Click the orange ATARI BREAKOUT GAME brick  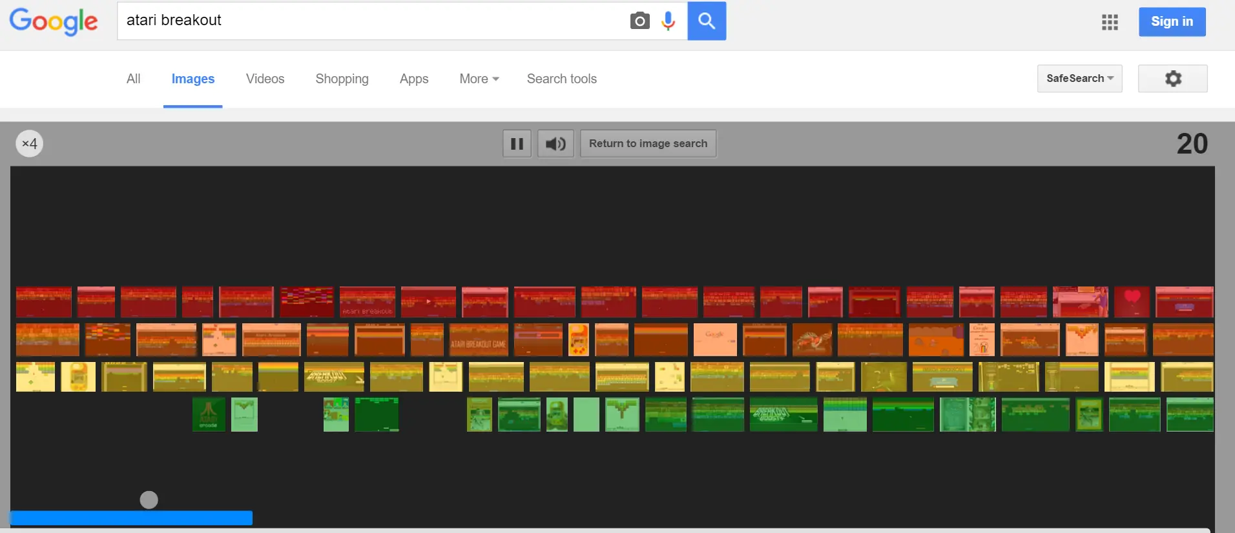click(x=479, y=340)
